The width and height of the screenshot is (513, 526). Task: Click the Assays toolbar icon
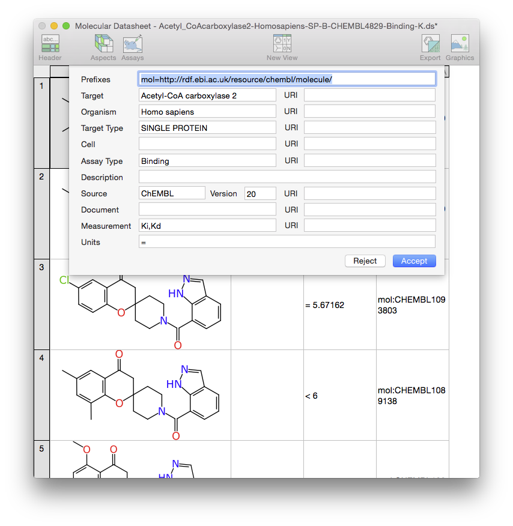pyautogui.click(x=132, y=47)
